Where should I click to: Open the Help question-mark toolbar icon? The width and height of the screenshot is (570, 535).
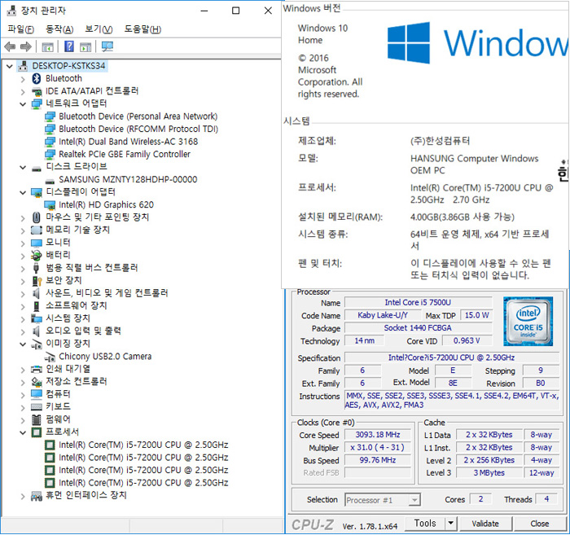click(x=68, y=46)
